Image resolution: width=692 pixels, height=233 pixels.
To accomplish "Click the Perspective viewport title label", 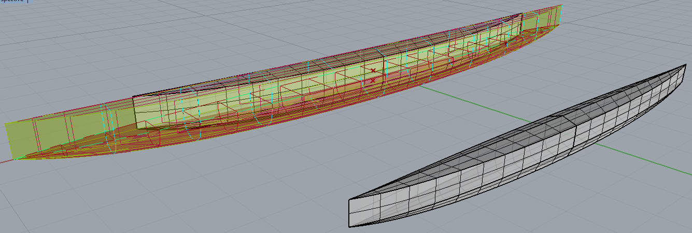I will coord(10,2).
